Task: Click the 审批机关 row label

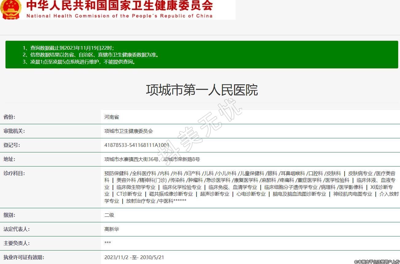Action: click(14, 131)
